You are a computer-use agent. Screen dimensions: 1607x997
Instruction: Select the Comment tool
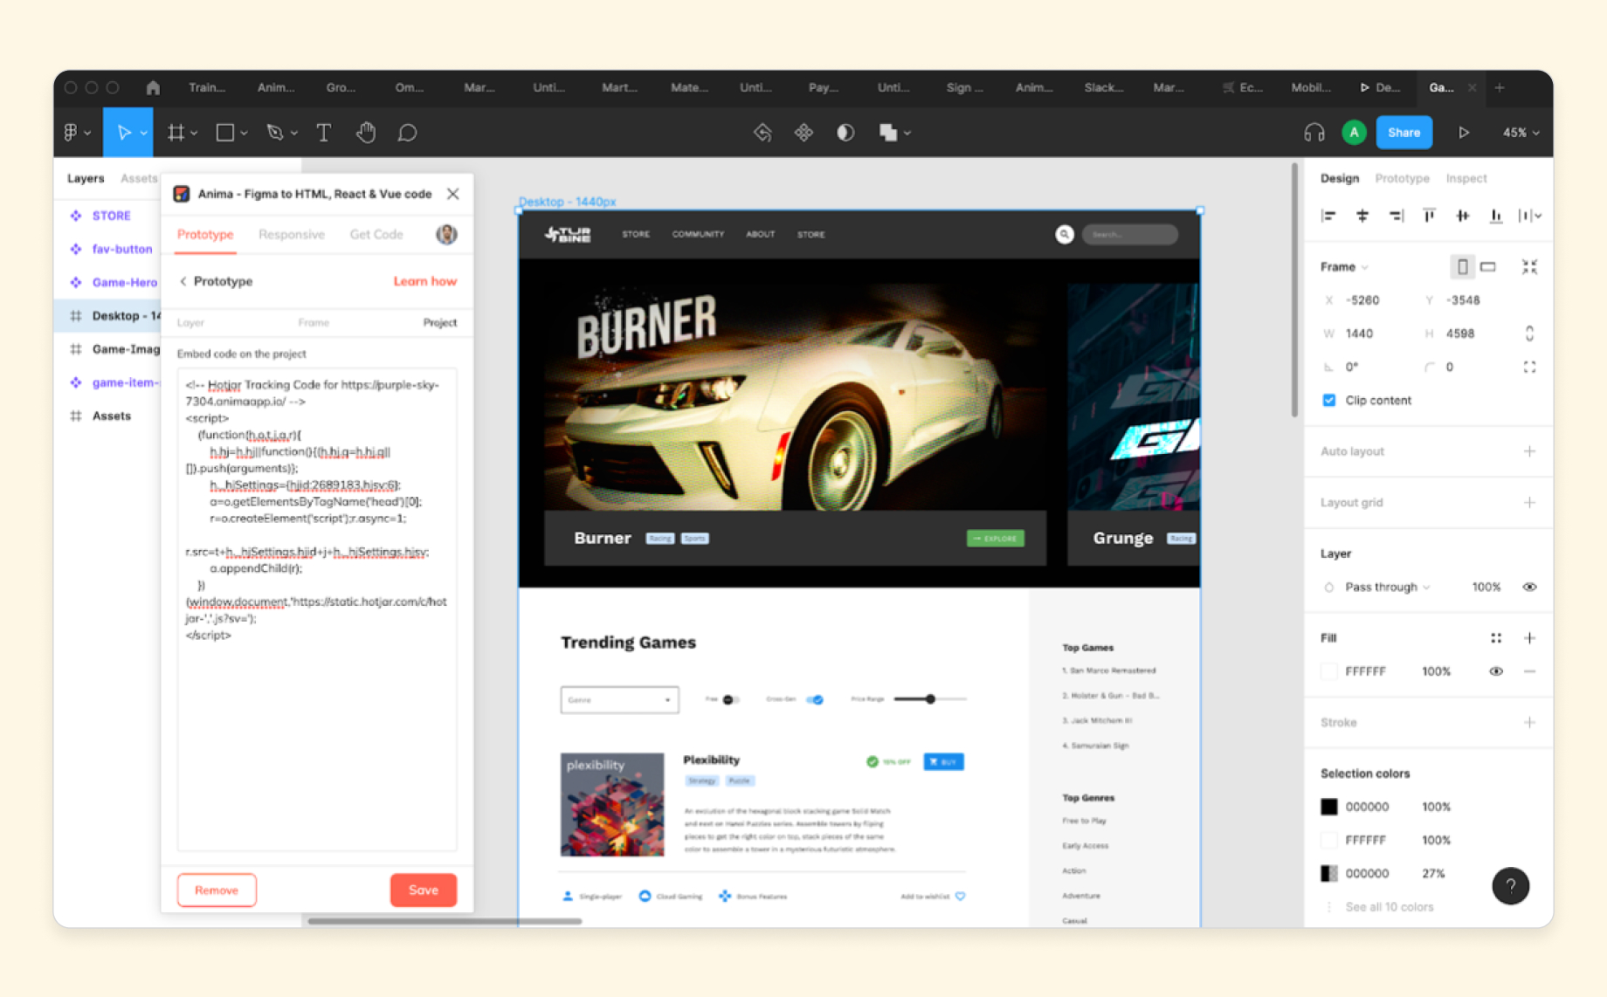(x=407, y=133)
